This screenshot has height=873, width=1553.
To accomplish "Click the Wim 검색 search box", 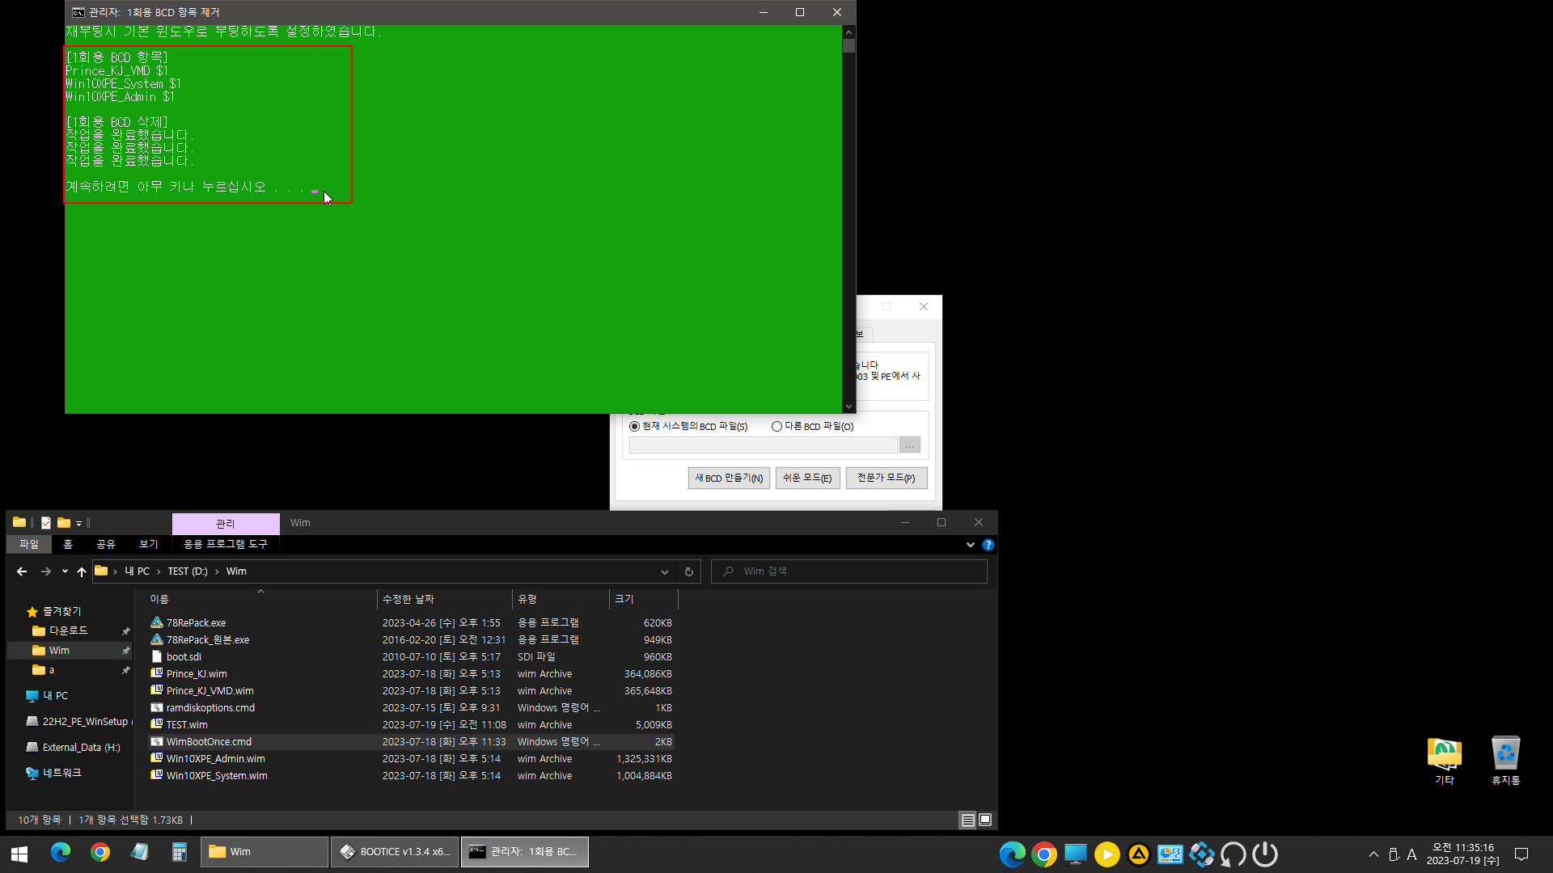I will pyautogui.click(x=849, y=571).
